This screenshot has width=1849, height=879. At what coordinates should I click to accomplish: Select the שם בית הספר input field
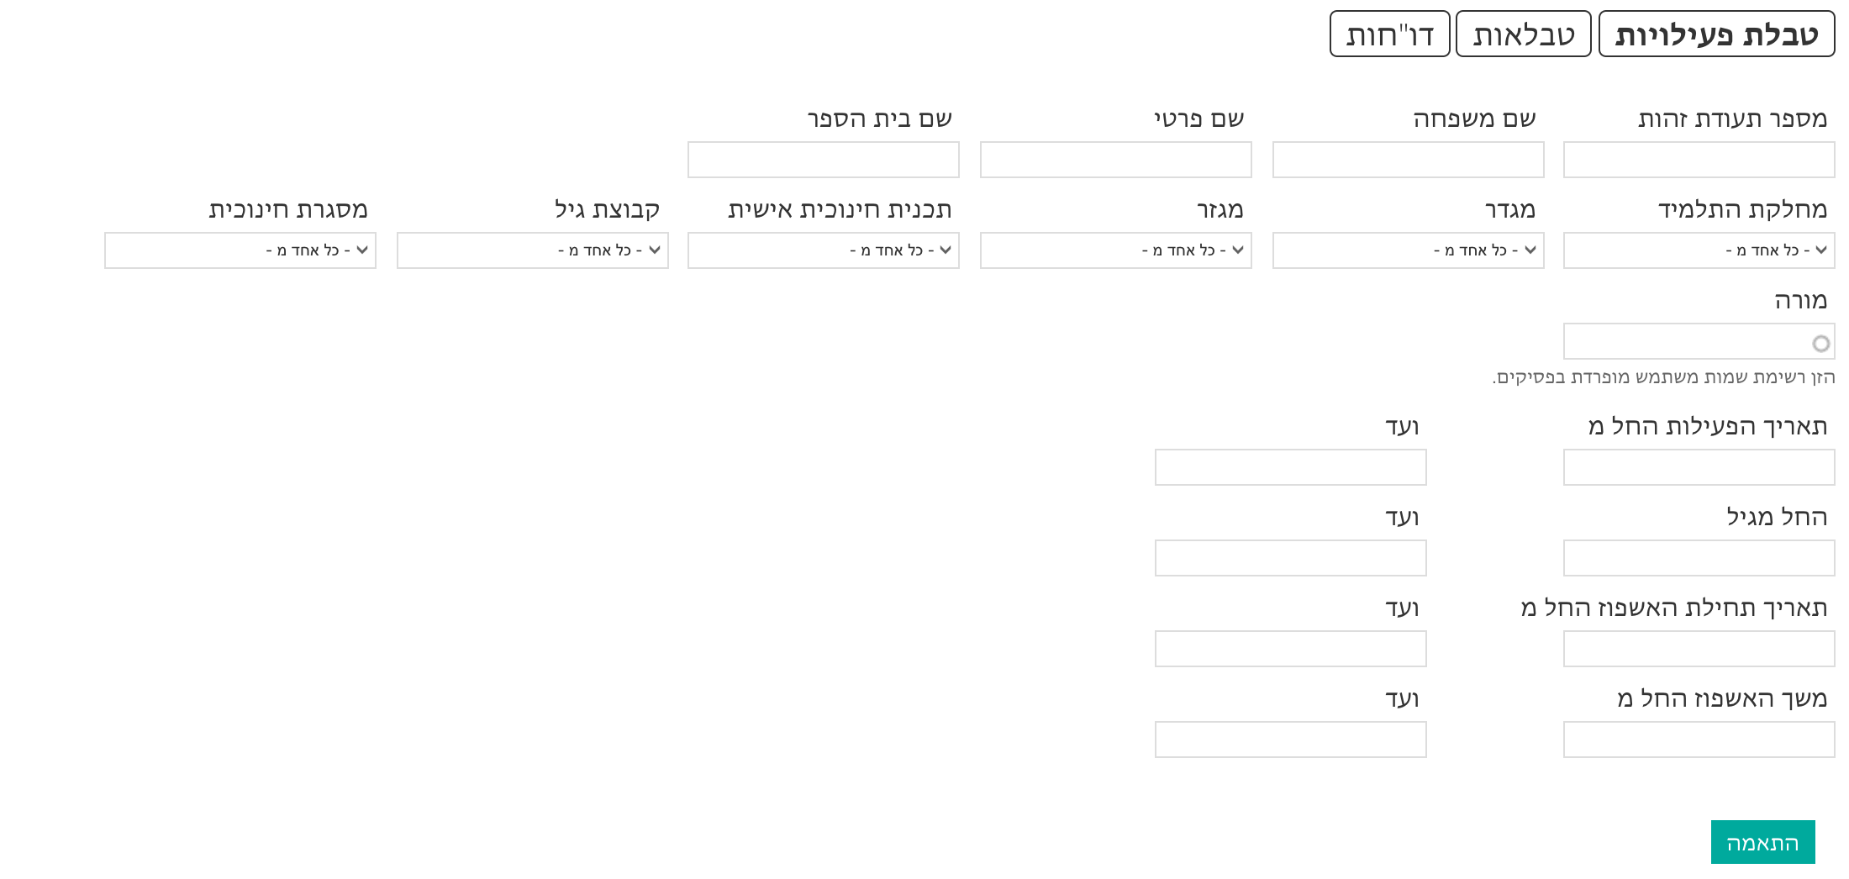pyautogui.click(x=823, y=160)
